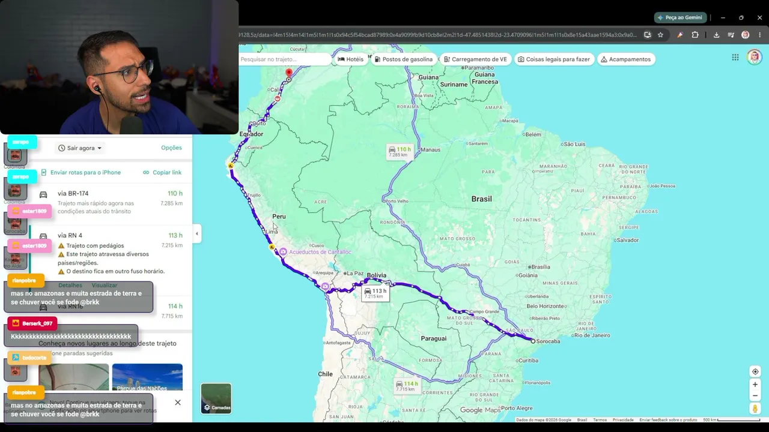Click the São Luís city label

click(x=574, y=144)
